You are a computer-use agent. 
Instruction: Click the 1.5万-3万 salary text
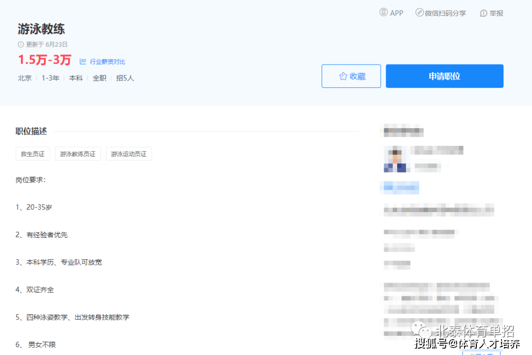click(x=45, y=60)
